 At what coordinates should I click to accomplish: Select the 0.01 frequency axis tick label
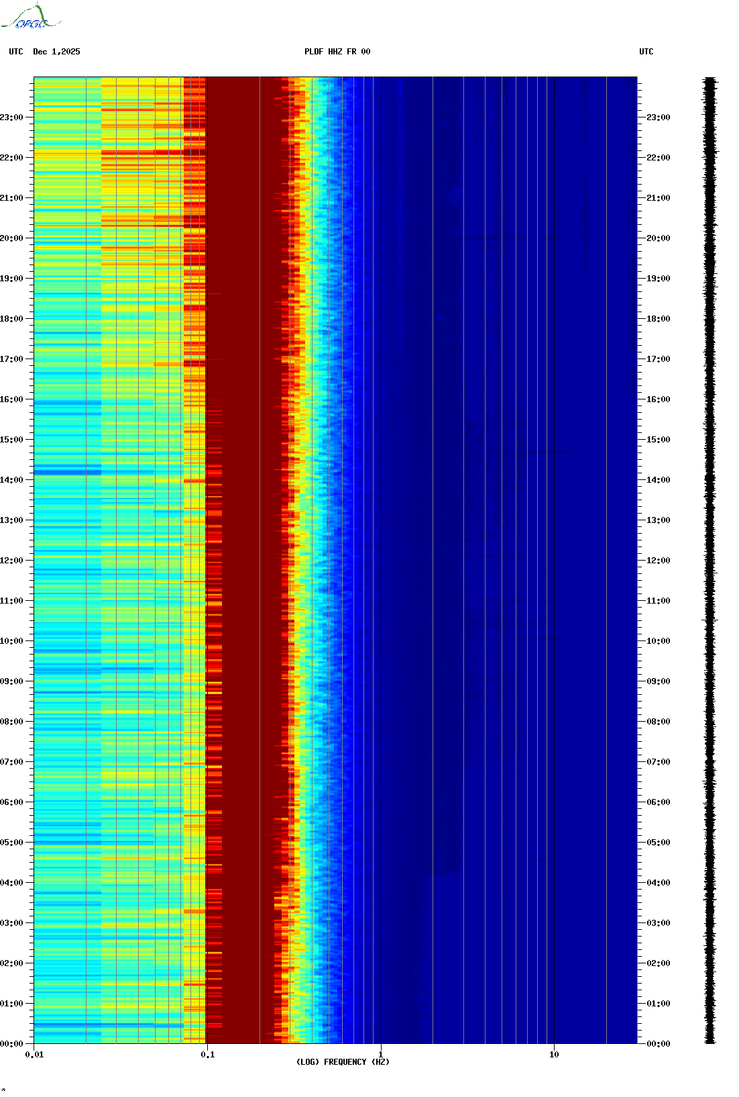pyautogui.click(x=34, y=1055)
